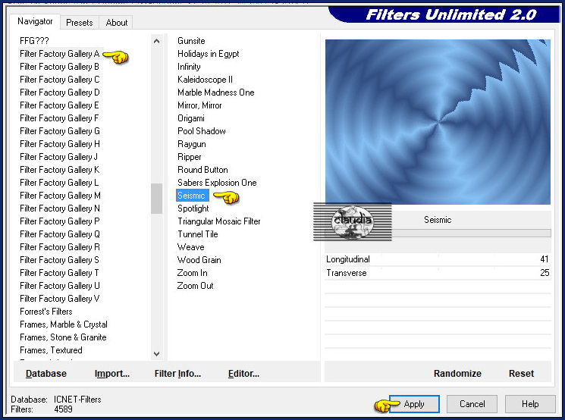Choose the Seismic filter

point(192,196)
